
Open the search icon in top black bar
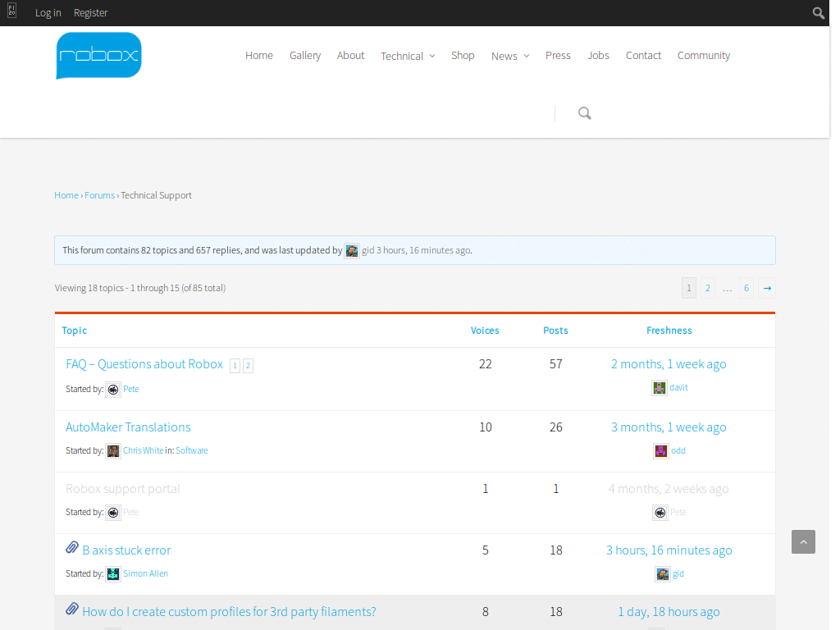click(818, 13)
